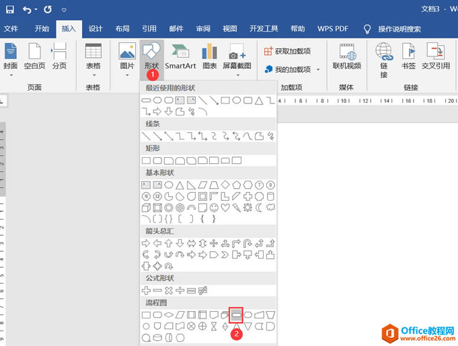Select the plain rectangle in 矩形
This screenshot has height=346, width=458.
tap(146, 161)
